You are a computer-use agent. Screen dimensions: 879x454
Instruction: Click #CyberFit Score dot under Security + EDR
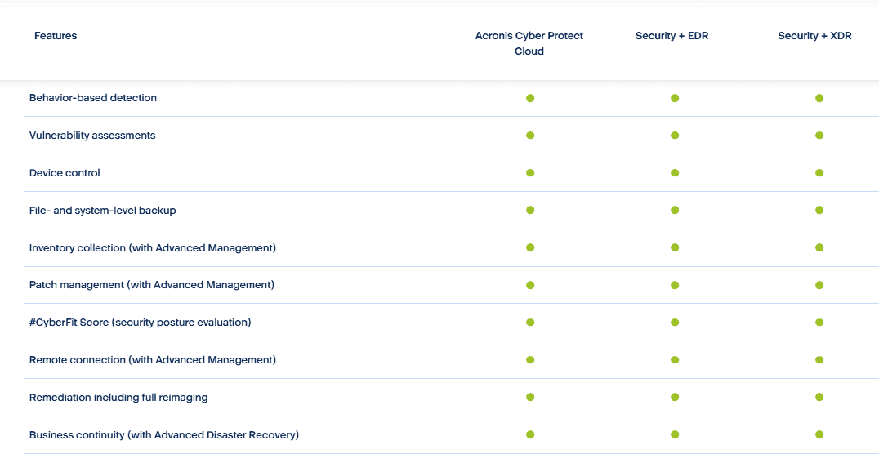click(675, 323)
